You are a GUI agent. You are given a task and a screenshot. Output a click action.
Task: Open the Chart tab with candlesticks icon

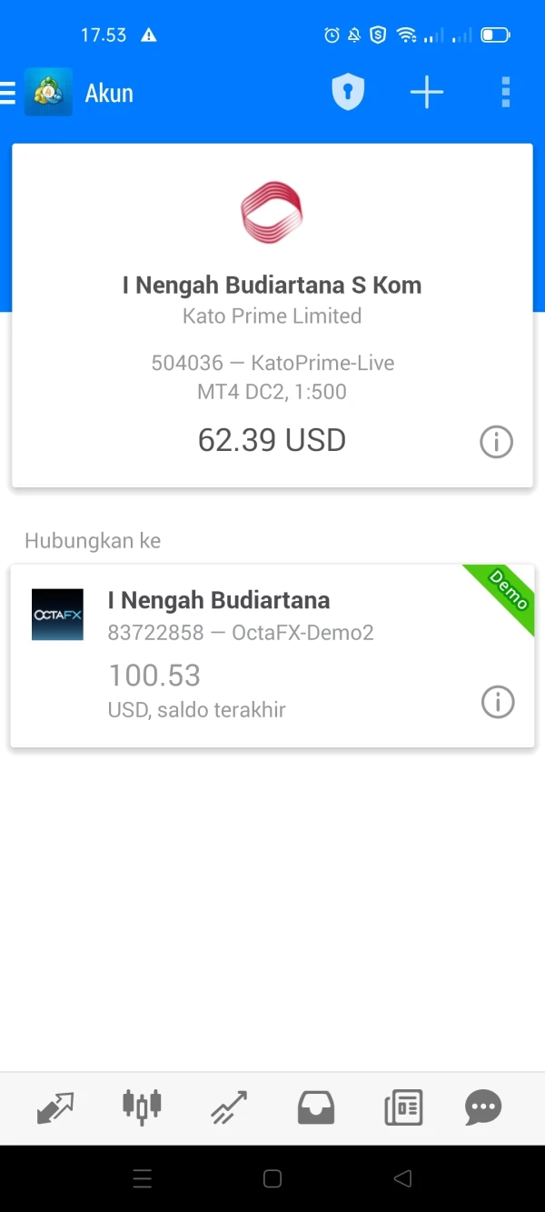pos(142,1107)
